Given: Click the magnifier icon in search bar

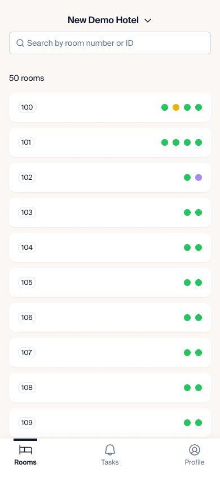Looking at the screenshot, I should point(20,43).
